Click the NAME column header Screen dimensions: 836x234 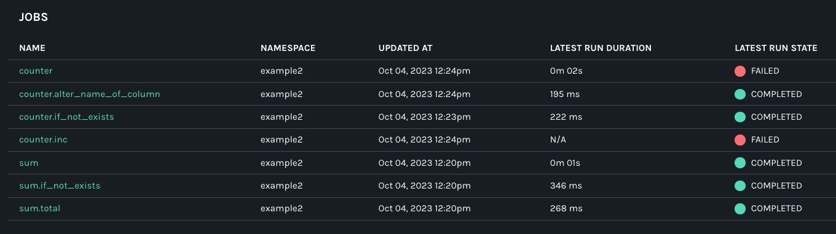(33, 48)
